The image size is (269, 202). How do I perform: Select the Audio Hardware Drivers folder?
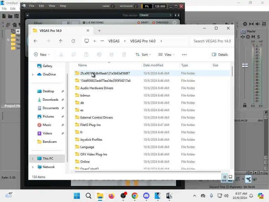(97, 88)
